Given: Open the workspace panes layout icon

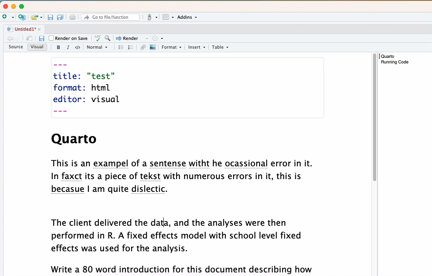Looking at the screenshot, I should pos(165,17).
